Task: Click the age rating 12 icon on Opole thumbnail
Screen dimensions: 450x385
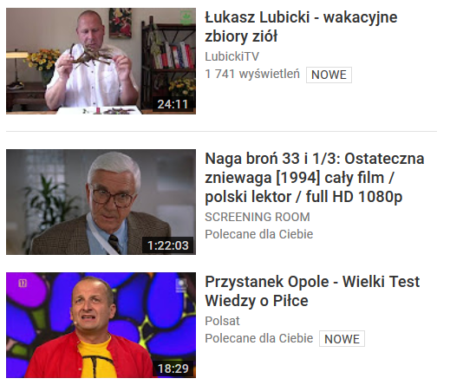Action: click(23, 283)
